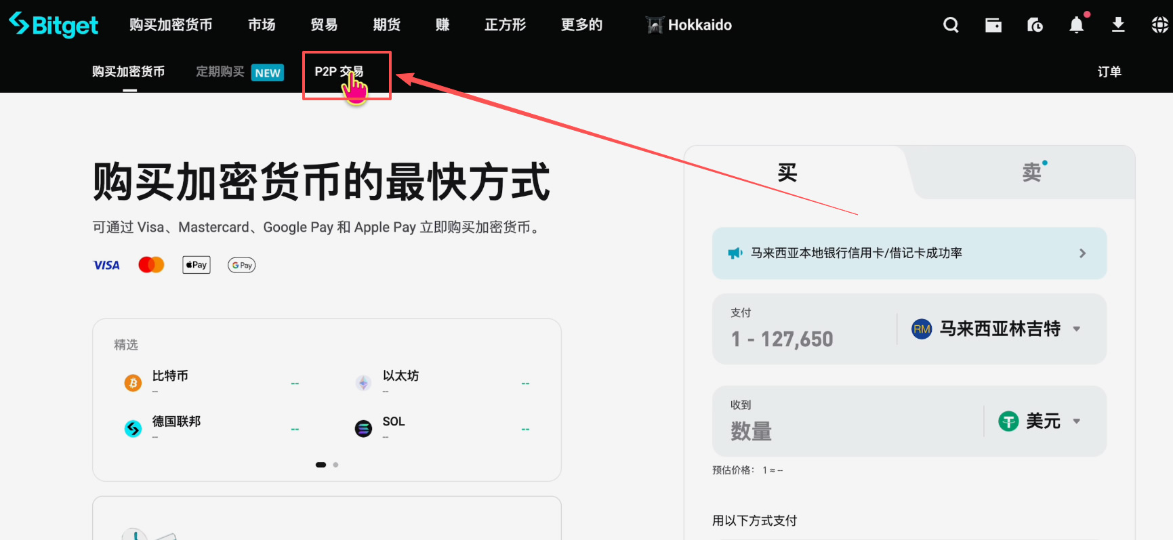
Task: Click the megaphone announcement icon
Action: pyautogui.click(x=735, y=253)
